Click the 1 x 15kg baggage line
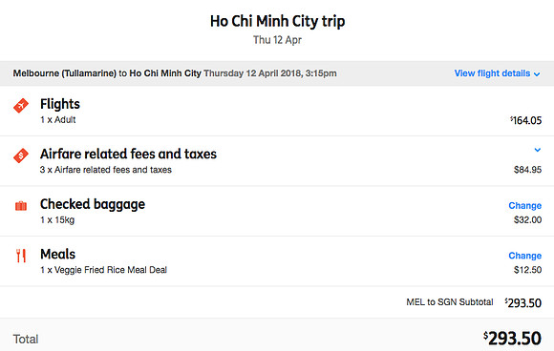The height and width of the screenshot is (351, 554). click(57, 219)
